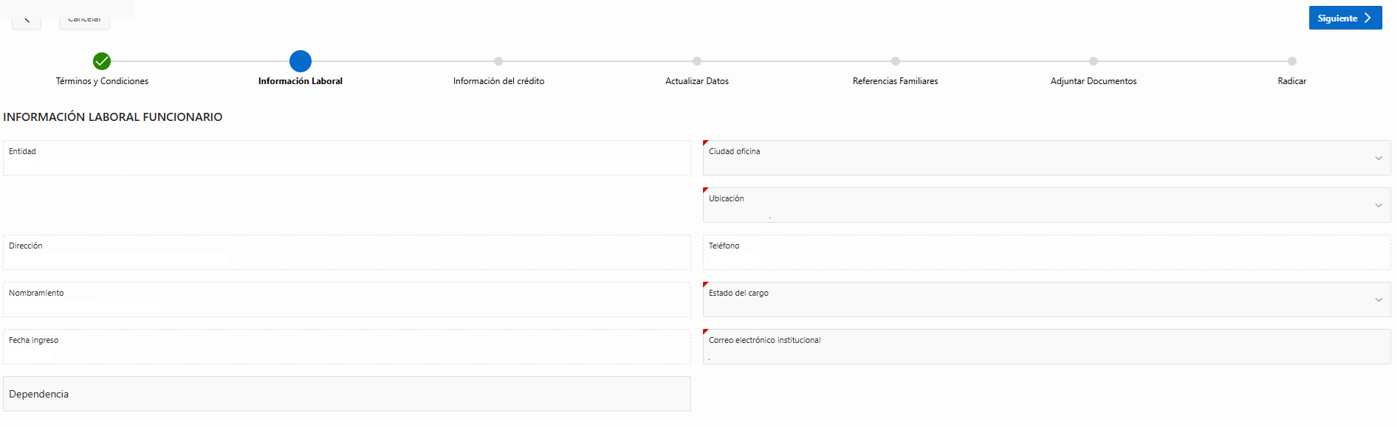Click the back arrow button at top left
The height and width of the screenshot is (427, 1397).
tap(27, 21)
